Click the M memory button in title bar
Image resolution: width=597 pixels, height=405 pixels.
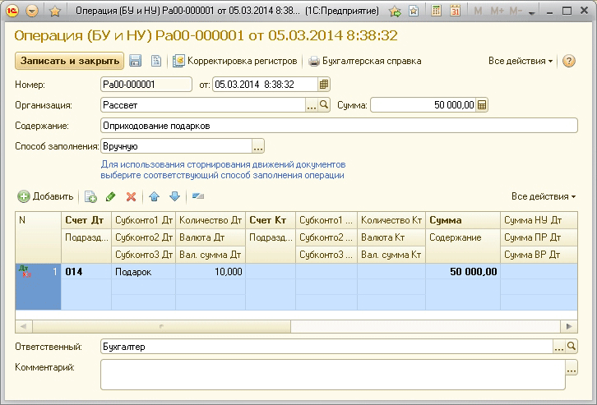478,11
